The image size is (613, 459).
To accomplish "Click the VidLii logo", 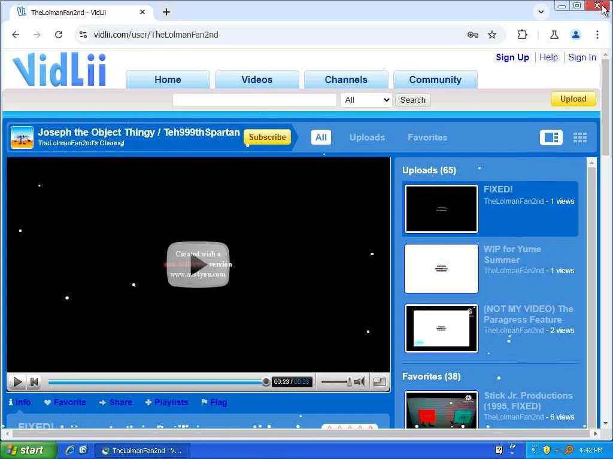I will coord(59,69).
